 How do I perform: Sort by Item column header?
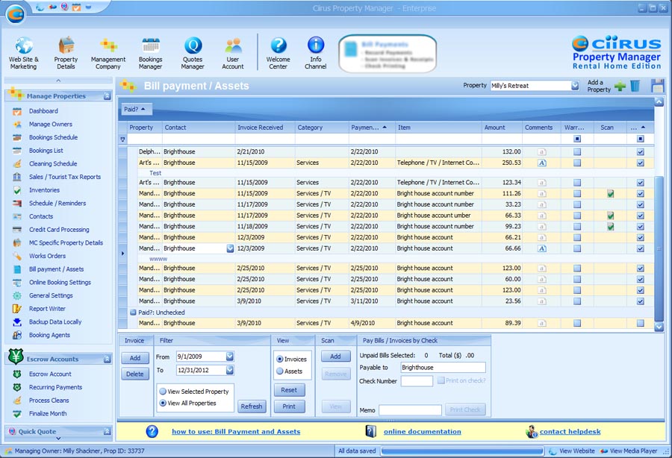pos(438,128)
